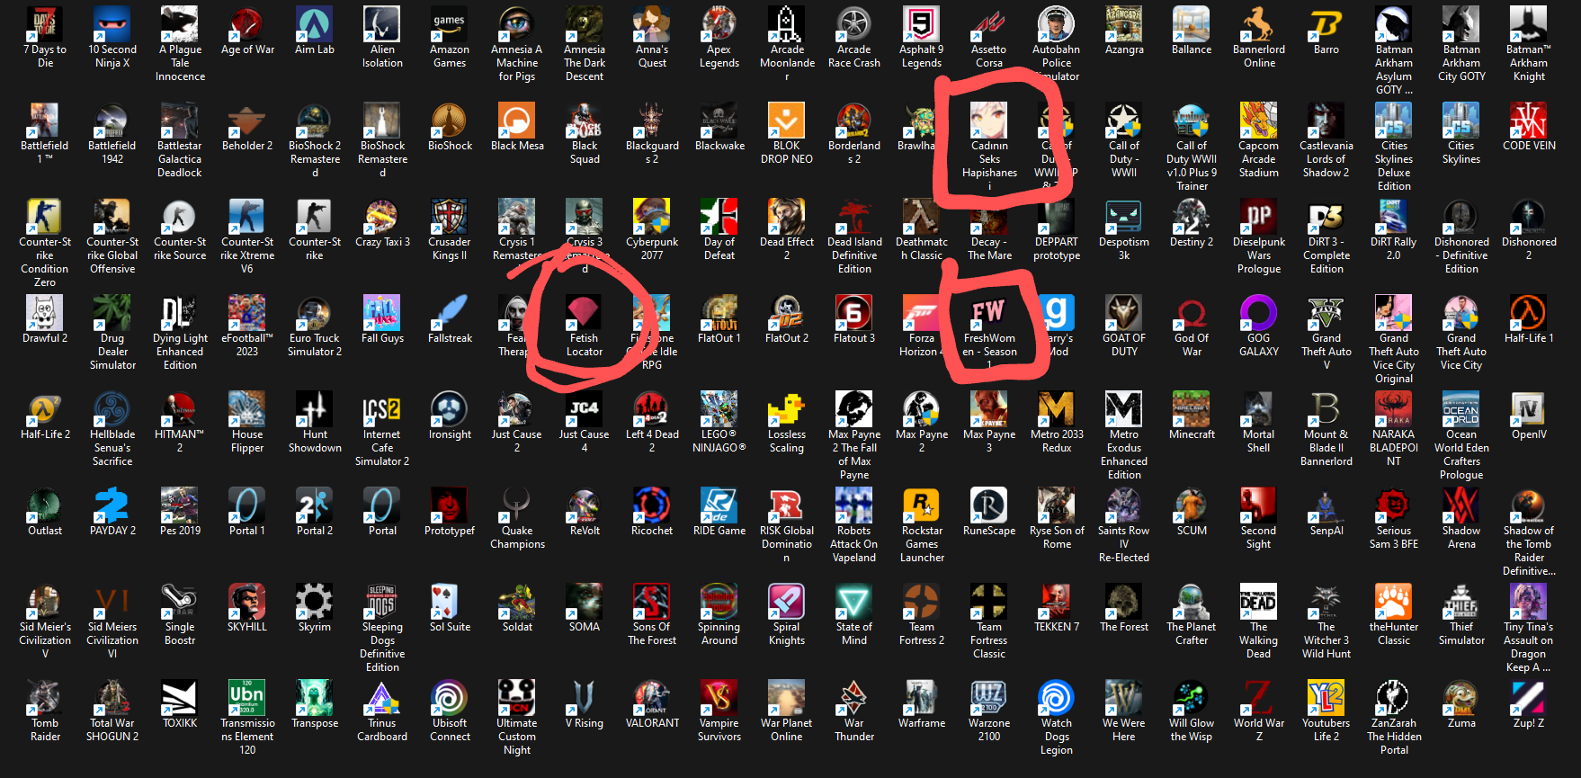This screenshot has width=1581, height=778.
Task: Select the Crazy Taxi 3 icon
Action: point(382,216)
